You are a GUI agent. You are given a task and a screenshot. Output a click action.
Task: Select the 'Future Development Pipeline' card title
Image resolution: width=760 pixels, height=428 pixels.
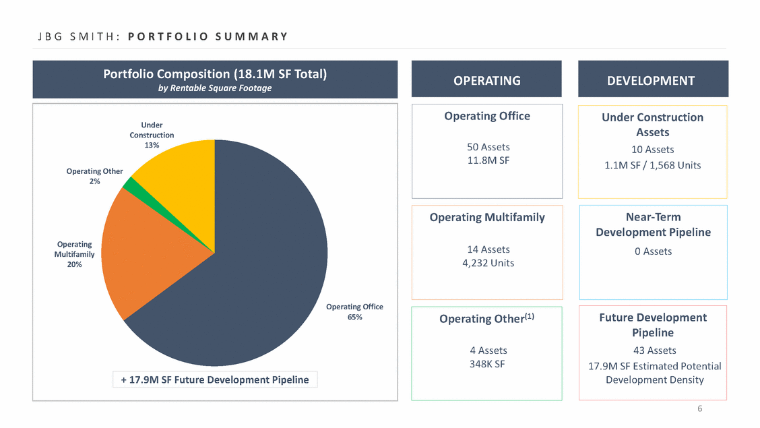pyautogui.click(x=653, y=325)
